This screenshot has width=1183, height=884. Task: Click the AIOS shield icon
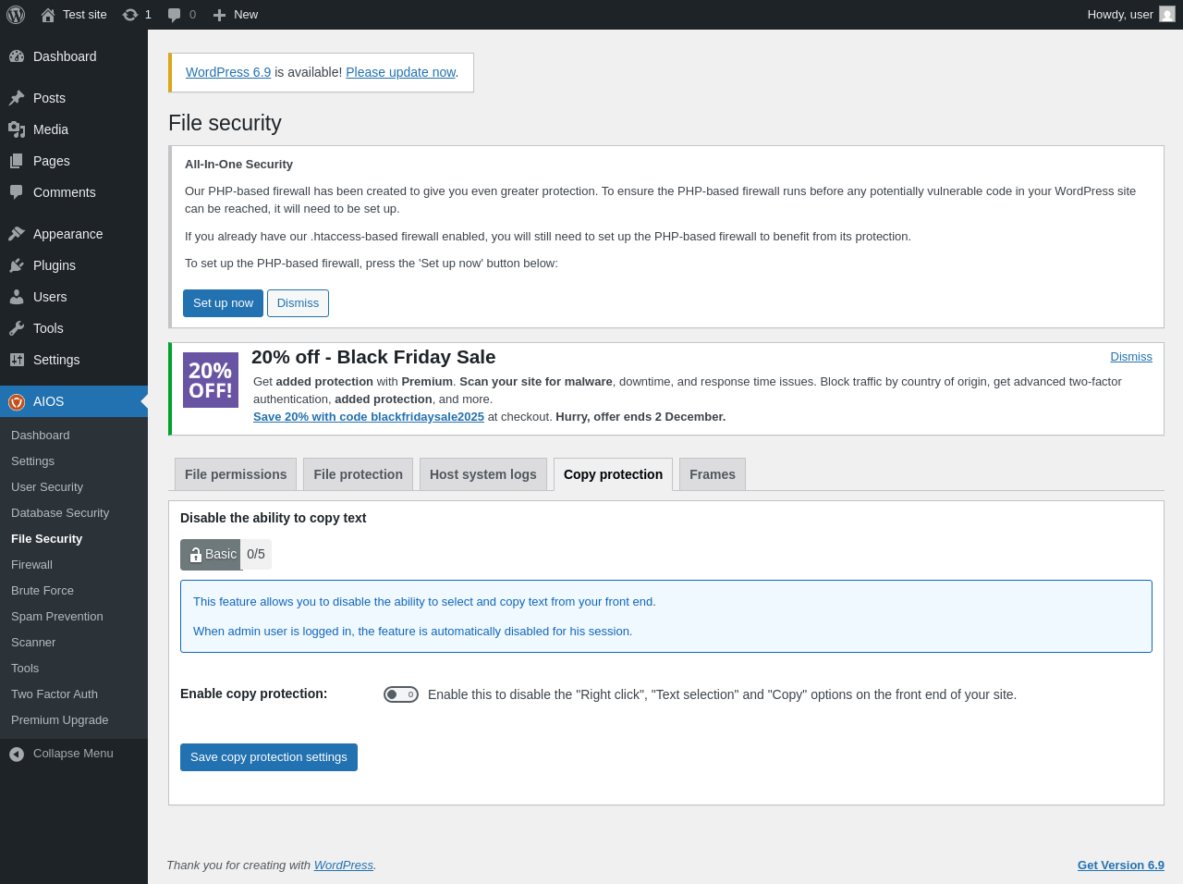[17, 401]
